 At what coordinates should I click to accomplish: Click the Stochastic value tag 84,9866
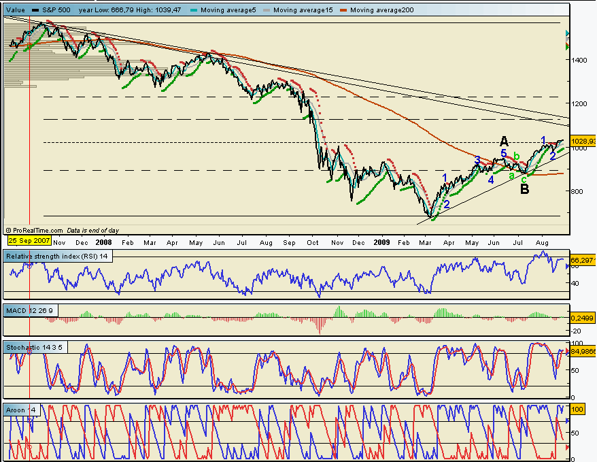click(x=583, y=351)
